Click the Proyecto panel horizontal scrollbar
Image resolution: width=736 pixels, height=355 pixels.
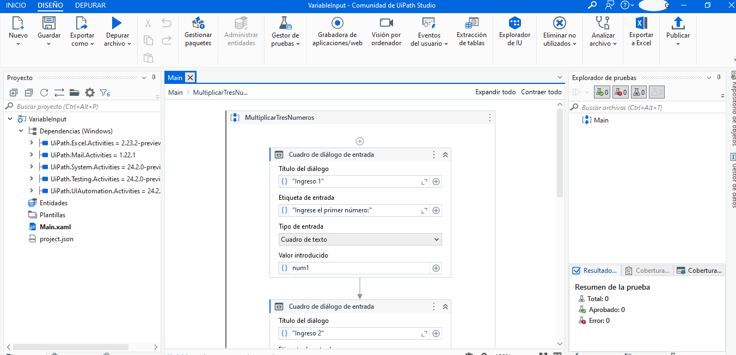[71, 347]
